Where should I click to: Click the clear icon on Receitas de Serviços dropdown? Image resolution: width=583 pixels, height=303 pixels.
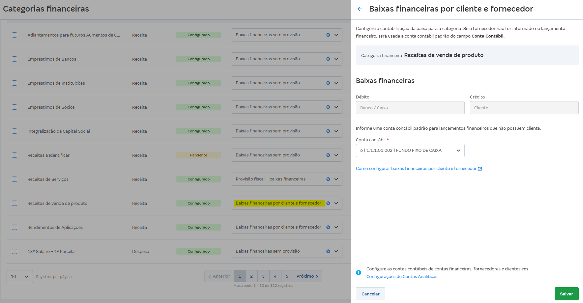(328, 179)
